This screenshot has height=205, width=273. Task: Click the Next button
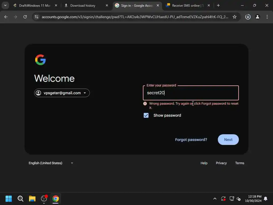(228, 140)
